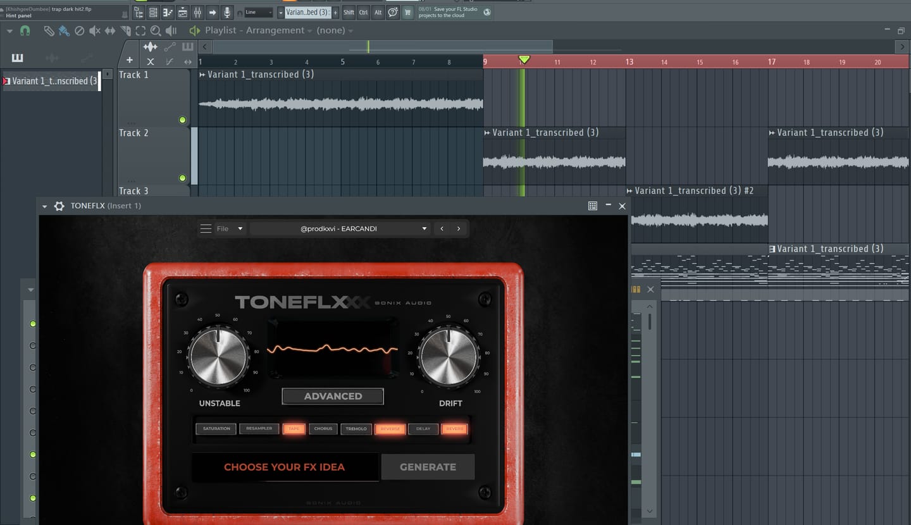Click the microphone recording icon in the top toolbar

[x=227, y=13]
